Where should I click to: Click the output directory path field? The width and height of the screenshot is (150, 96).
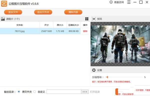[x=64, y=92]
